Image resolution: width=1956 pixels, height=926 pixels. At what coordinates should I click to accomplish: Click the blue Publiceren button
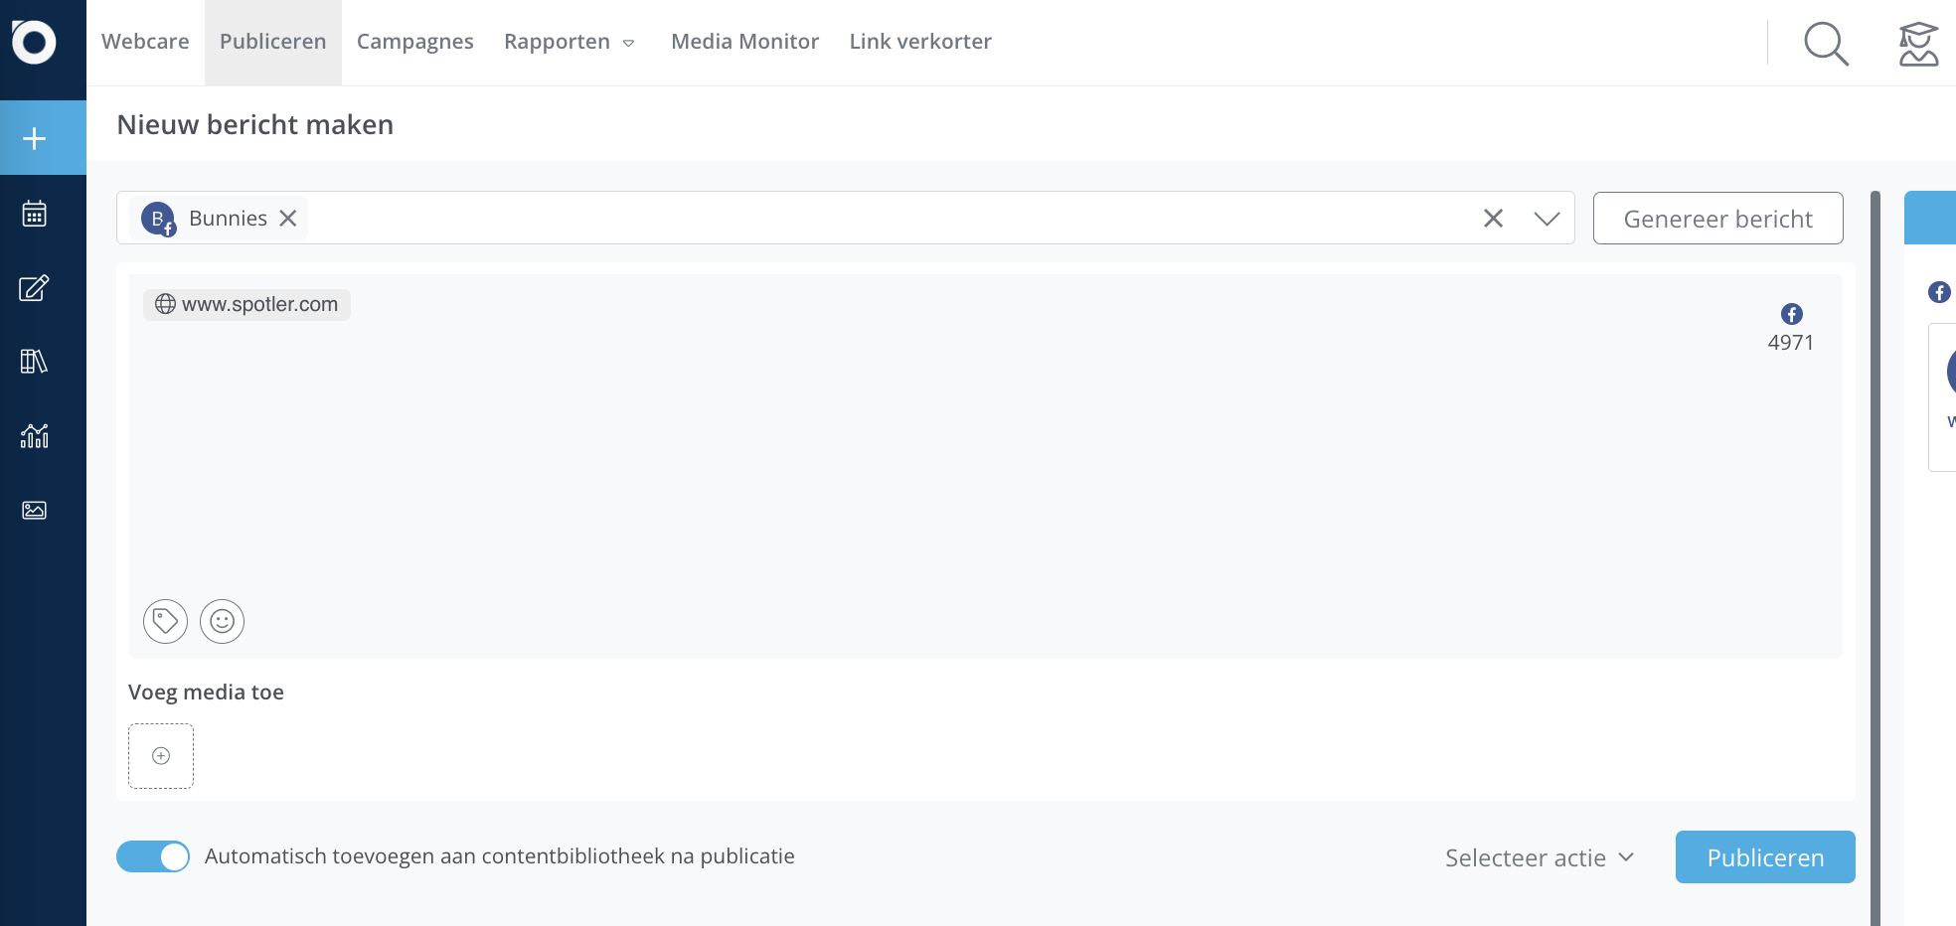[x=1765, y=857]
